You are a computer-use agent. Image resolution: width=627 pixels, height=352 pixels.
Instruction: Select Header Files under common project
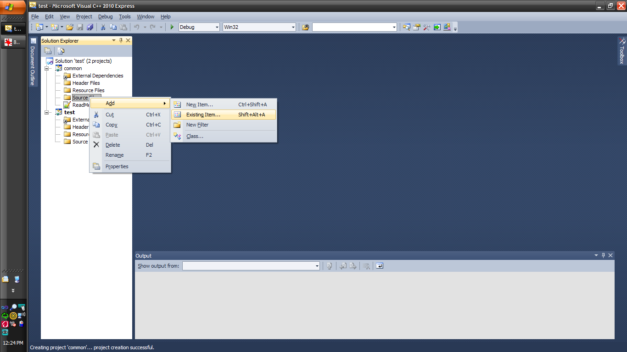click(x=86, y=83)
